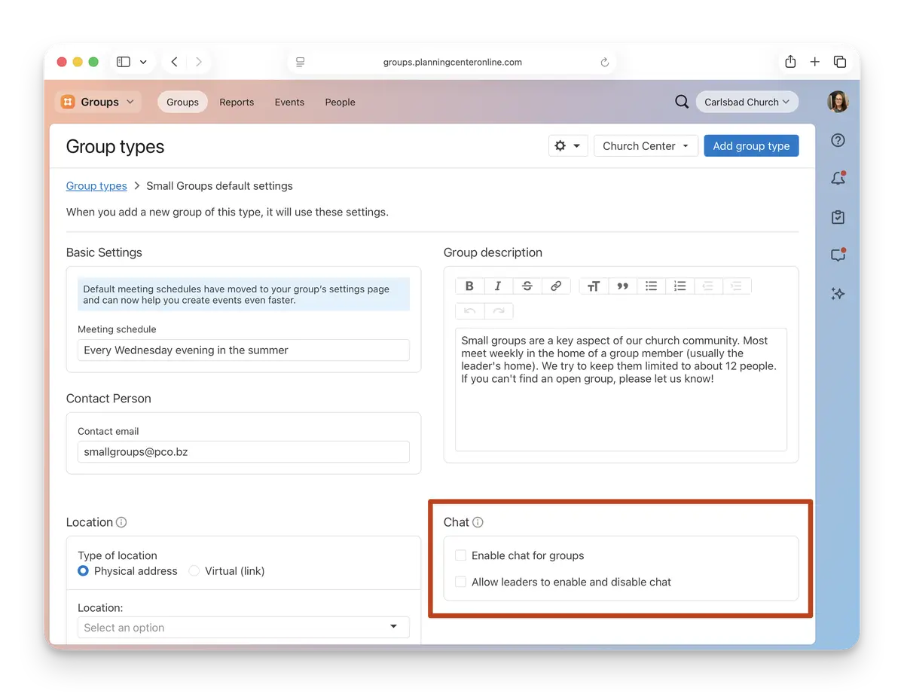Select Physical address location type

pos(83,571)
